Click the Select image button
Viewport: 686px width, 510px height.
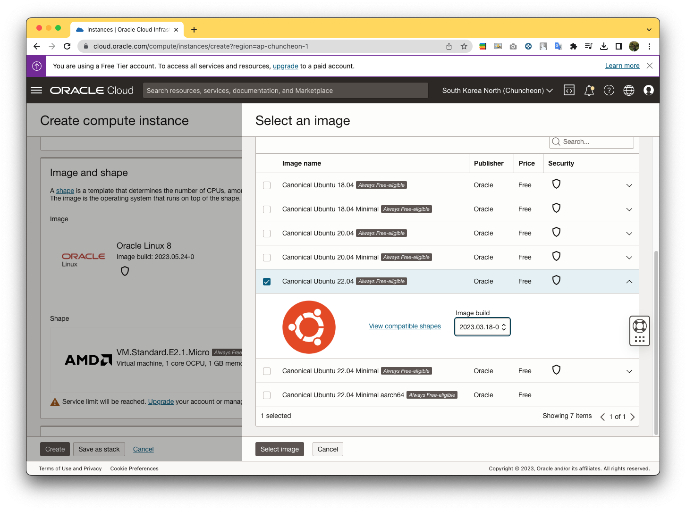click(279, 449)
